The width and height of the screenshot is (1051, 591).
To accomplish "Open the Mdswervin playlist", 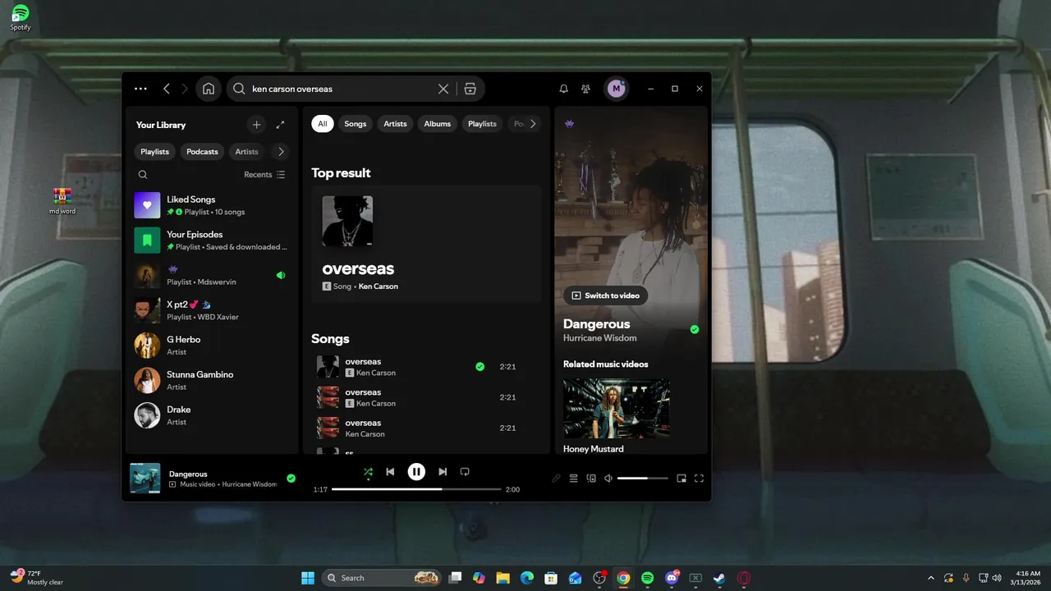I will (212, 275).
